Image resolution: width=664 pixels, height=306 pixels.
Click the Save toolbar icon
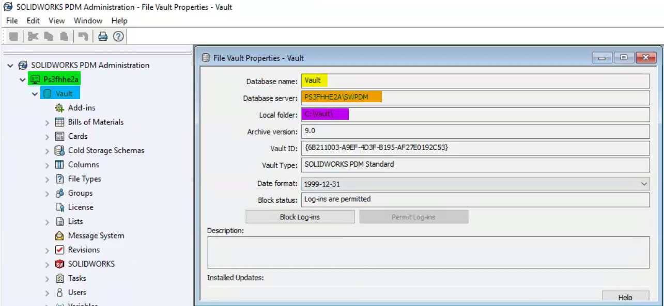13,37
